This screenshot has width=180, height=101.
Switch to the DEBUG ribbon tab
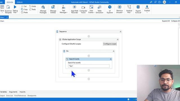pos(19,2)
